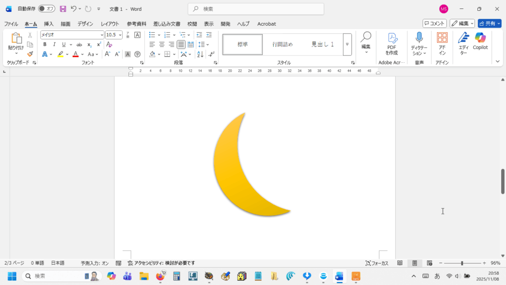Toggle Bold formatting

[x=45, y=45]
